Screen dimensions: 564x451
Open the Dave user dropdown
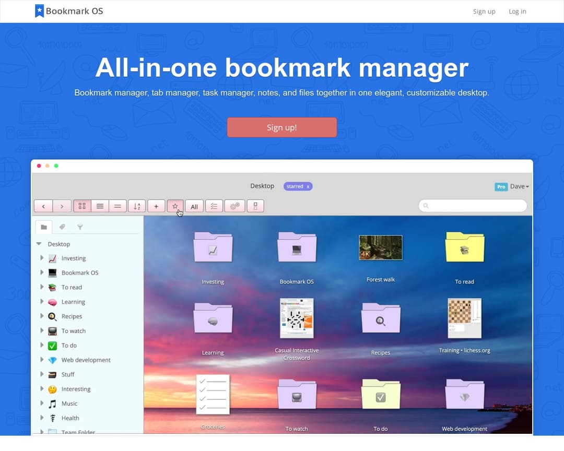pos(520,186)
